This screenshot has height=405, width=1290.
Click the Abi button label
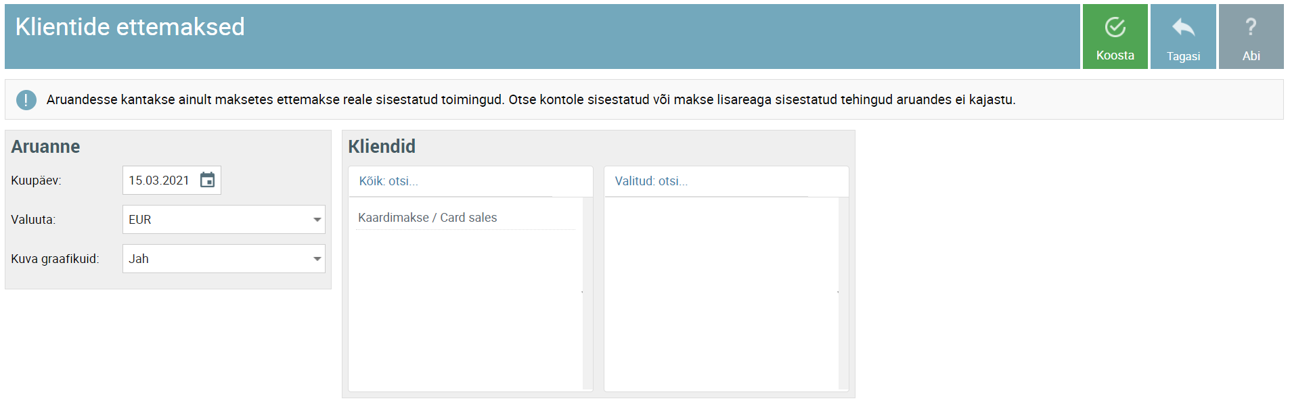point(1251,56)
